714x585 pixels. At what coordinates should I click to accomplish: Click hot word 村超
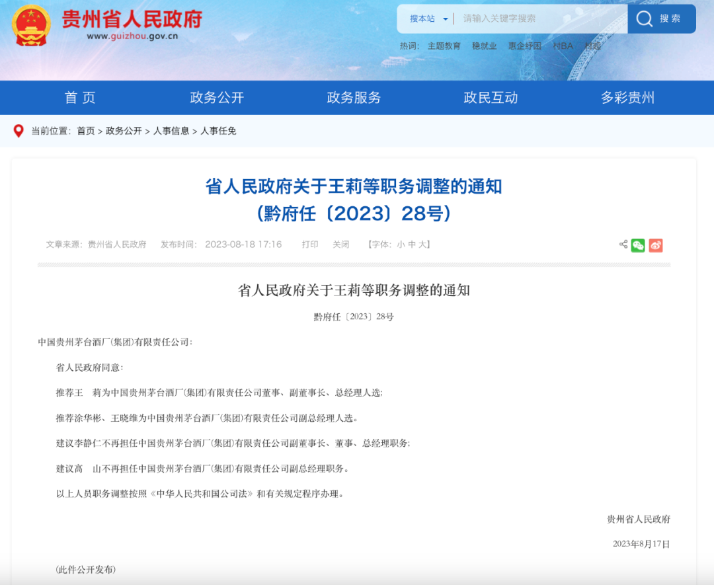coord(592,46)
